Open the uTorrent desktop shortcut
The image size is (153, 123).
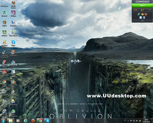[x=4, y=14]
